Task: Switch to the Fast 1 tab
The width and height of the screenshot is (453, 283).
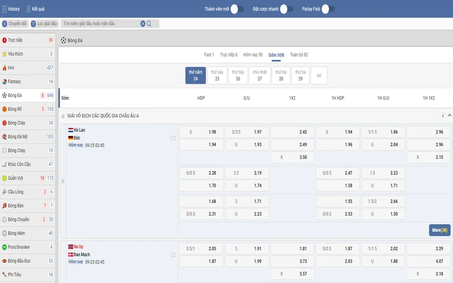Action: click(209, 54)
